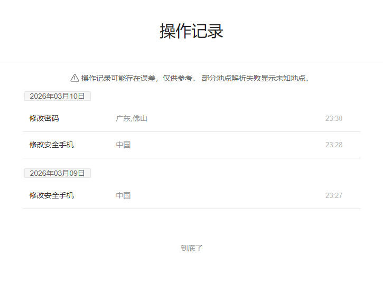The height and width of the screenshot is (303, 383).
Task: Click 中国 location in the 23:27 row
Action: 123,195
